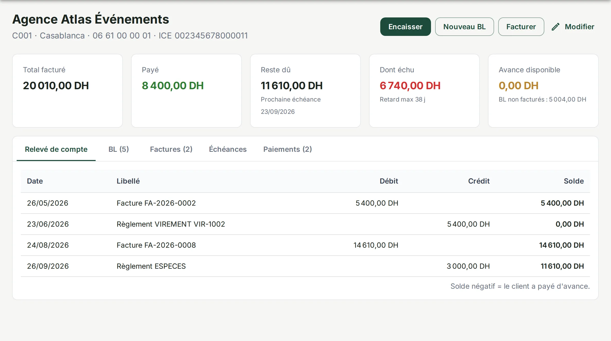
Task: Click the Dont échu 6 740,00 DH value
Action: coord(410,86)
